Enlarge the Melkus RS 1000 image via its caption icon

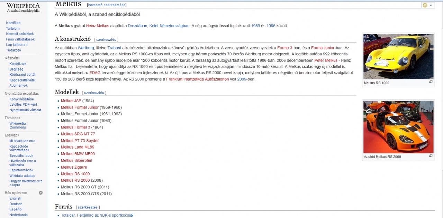pyautogui.click(x=431, y=82)
